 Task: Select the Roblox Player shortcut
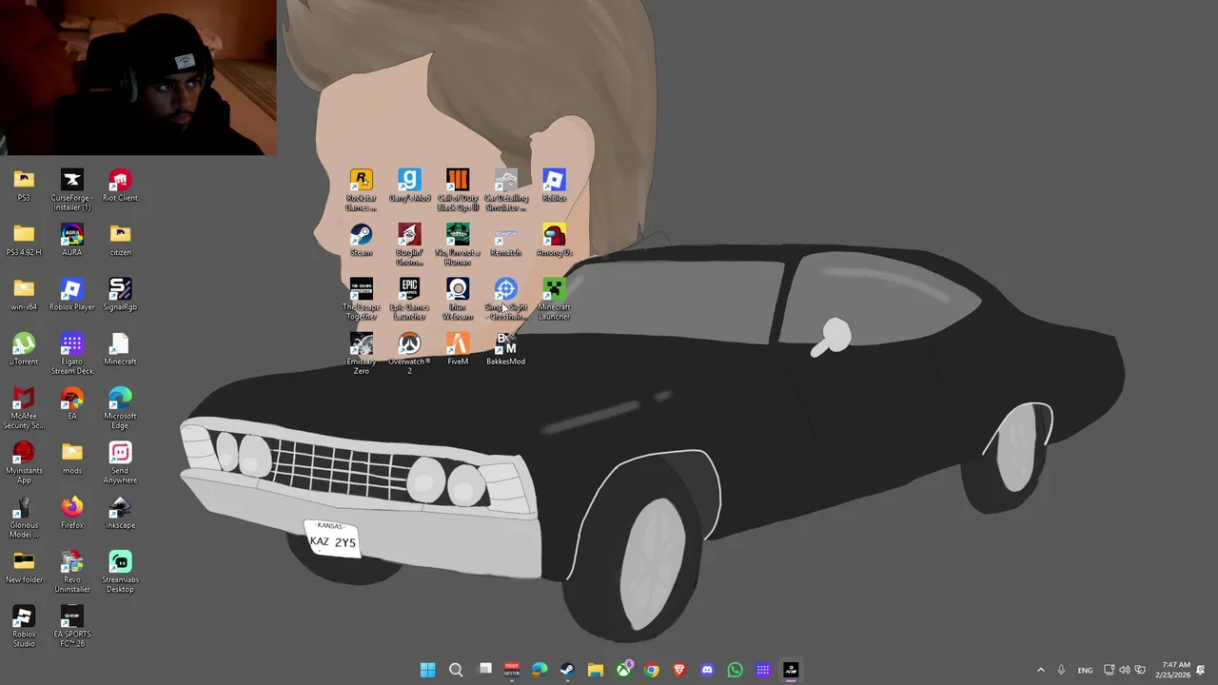pos(71,294)
